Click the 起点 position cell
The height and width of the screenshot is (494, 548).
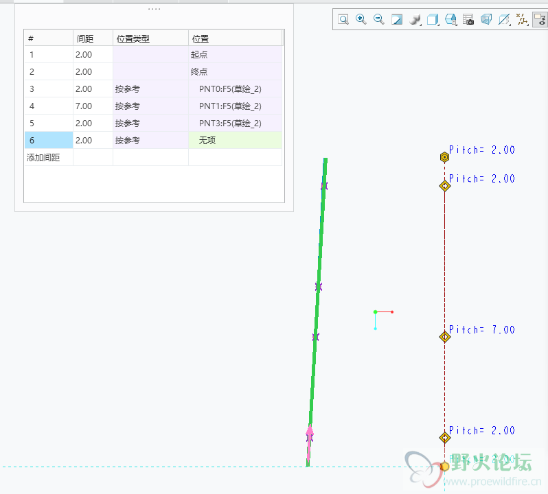(x=236, y=54)
